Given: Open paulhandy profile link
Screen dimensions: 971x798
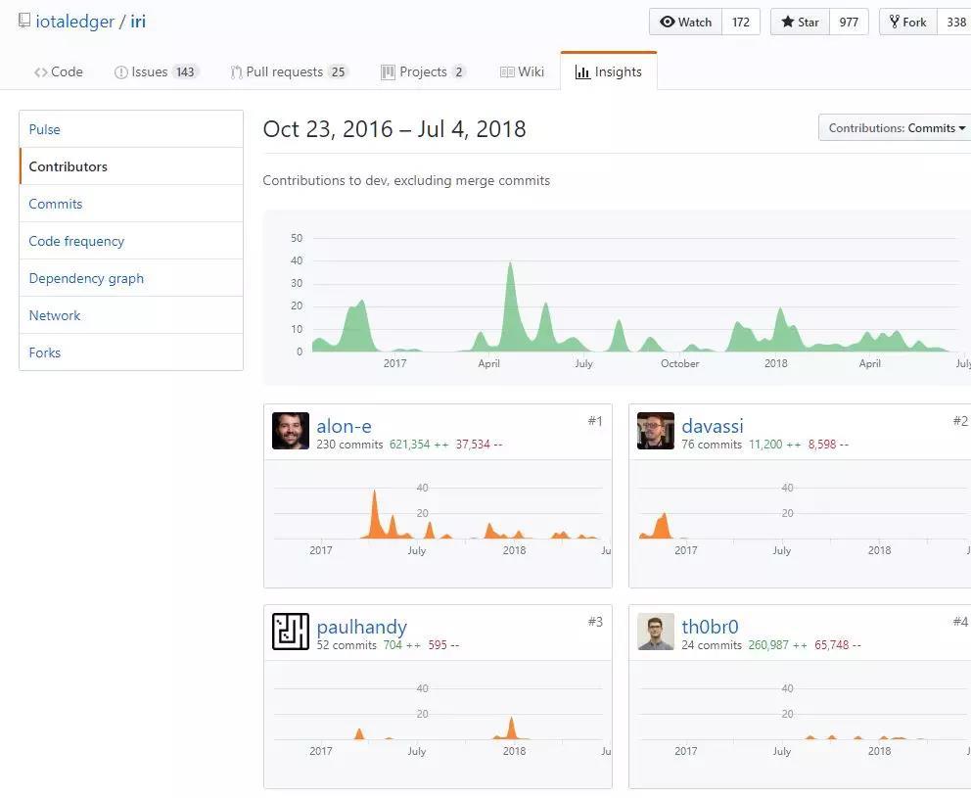Looking at the screenshot, I should (x=361, y=627).
